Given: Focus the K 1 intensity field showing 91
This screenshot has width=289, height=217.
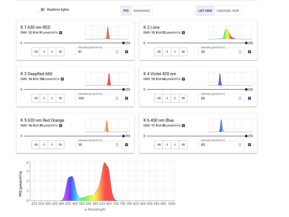Looking at the screenshot, I should pos(98,52).
